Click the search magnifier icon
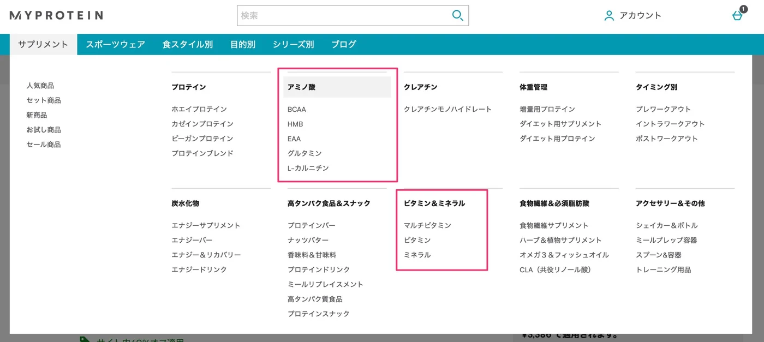Image resolution: width=764 pixels, height=342 pixels. coord(457,16)
